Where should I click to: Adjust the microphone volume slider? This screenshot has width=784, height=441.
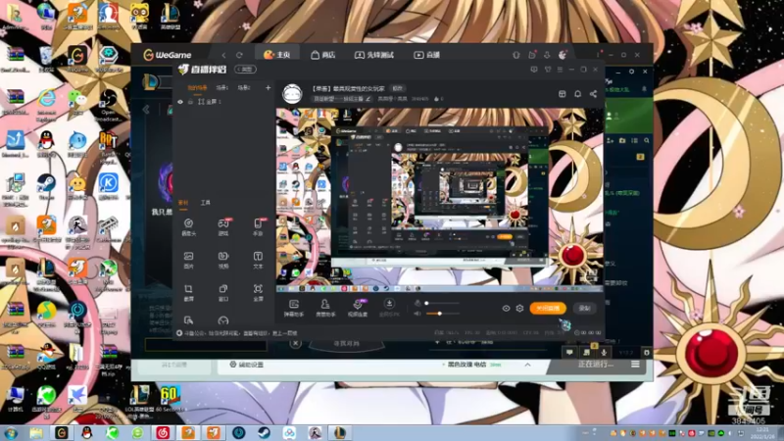tap(442, 303)
